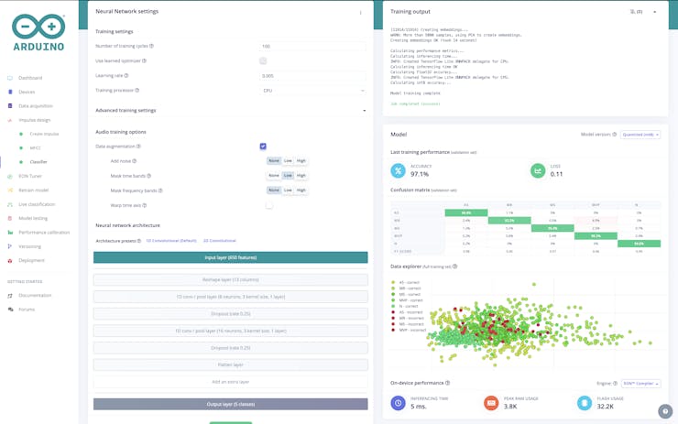
Task: Open the floating help button at bottom right
Action: coord(665,411)
